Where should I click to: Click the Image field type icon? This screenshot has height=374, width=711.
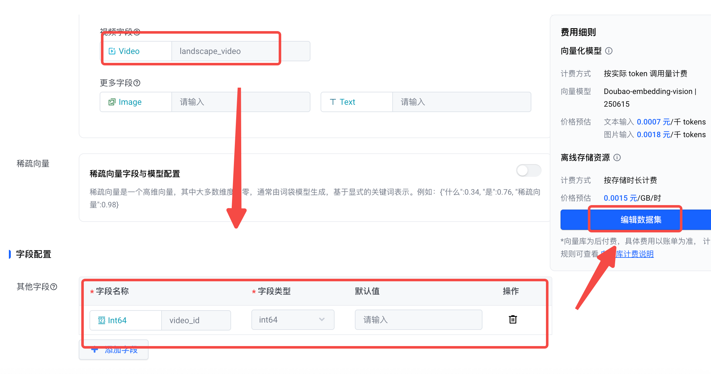coord(112,102)
